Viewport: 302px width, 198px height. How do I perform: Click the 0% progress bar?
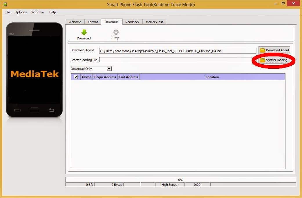click(181, 180)
